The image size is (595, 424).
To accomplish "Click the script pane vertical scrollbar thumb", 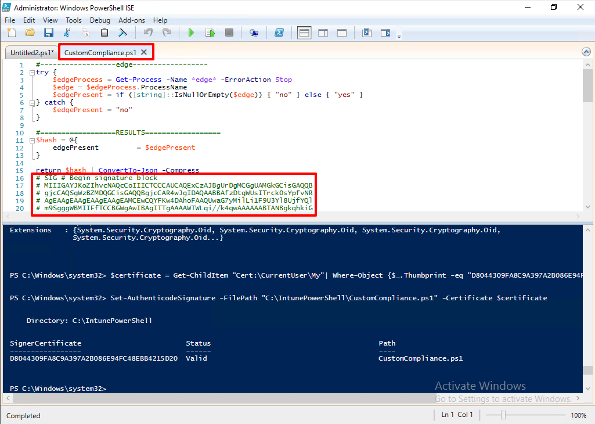I will 587,87.
